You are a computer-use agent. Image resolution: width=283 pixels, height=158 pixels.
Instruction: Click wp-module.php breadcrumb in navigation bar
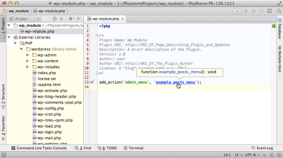tap(49, 11)
